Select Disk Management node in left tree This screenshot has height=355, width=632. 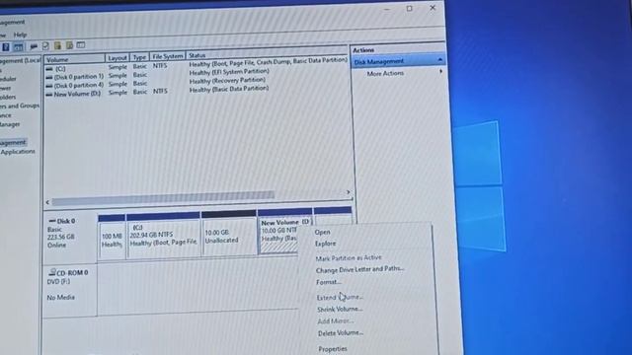pyautogui.click(x=13, y=142)
